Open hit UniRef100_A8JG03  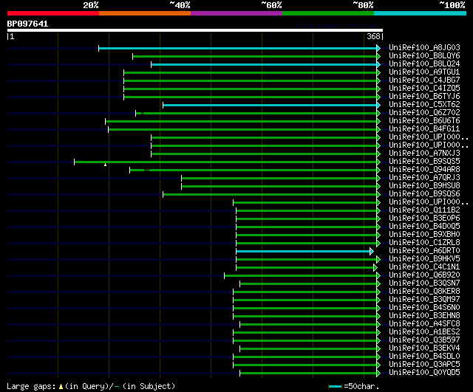(424, 47)
